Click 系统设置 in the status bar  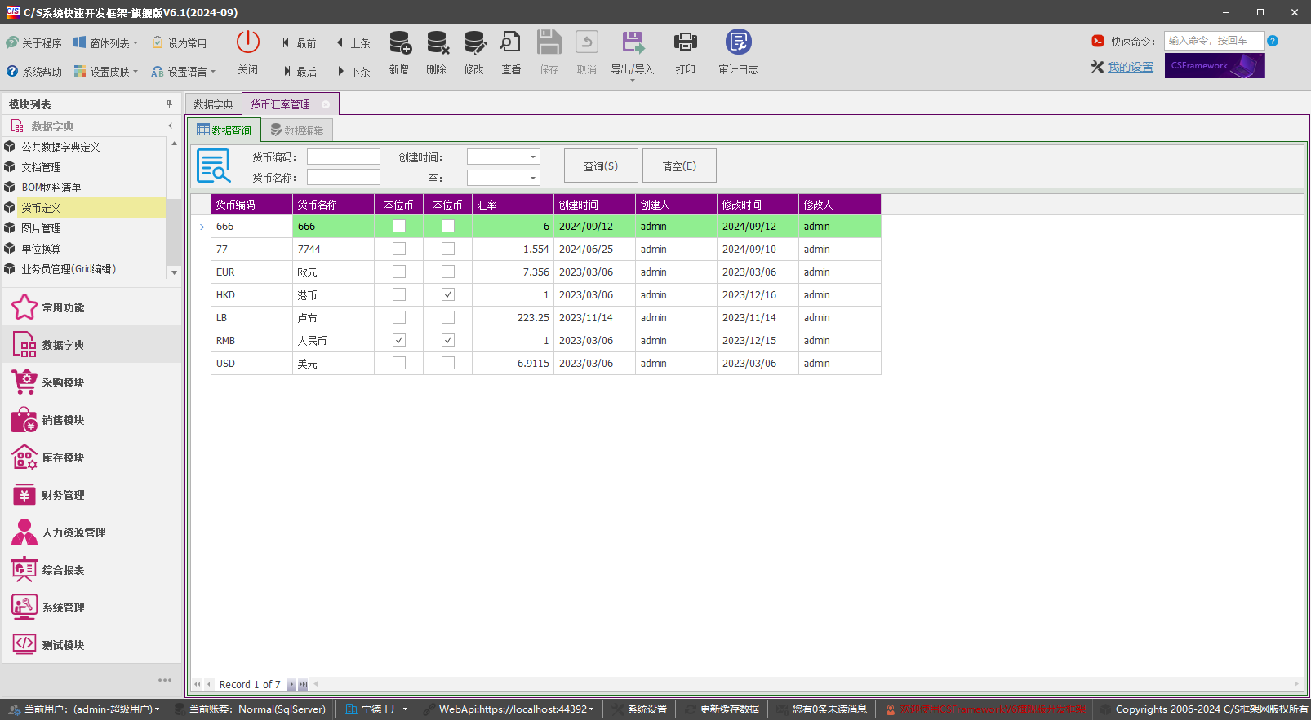639,709
